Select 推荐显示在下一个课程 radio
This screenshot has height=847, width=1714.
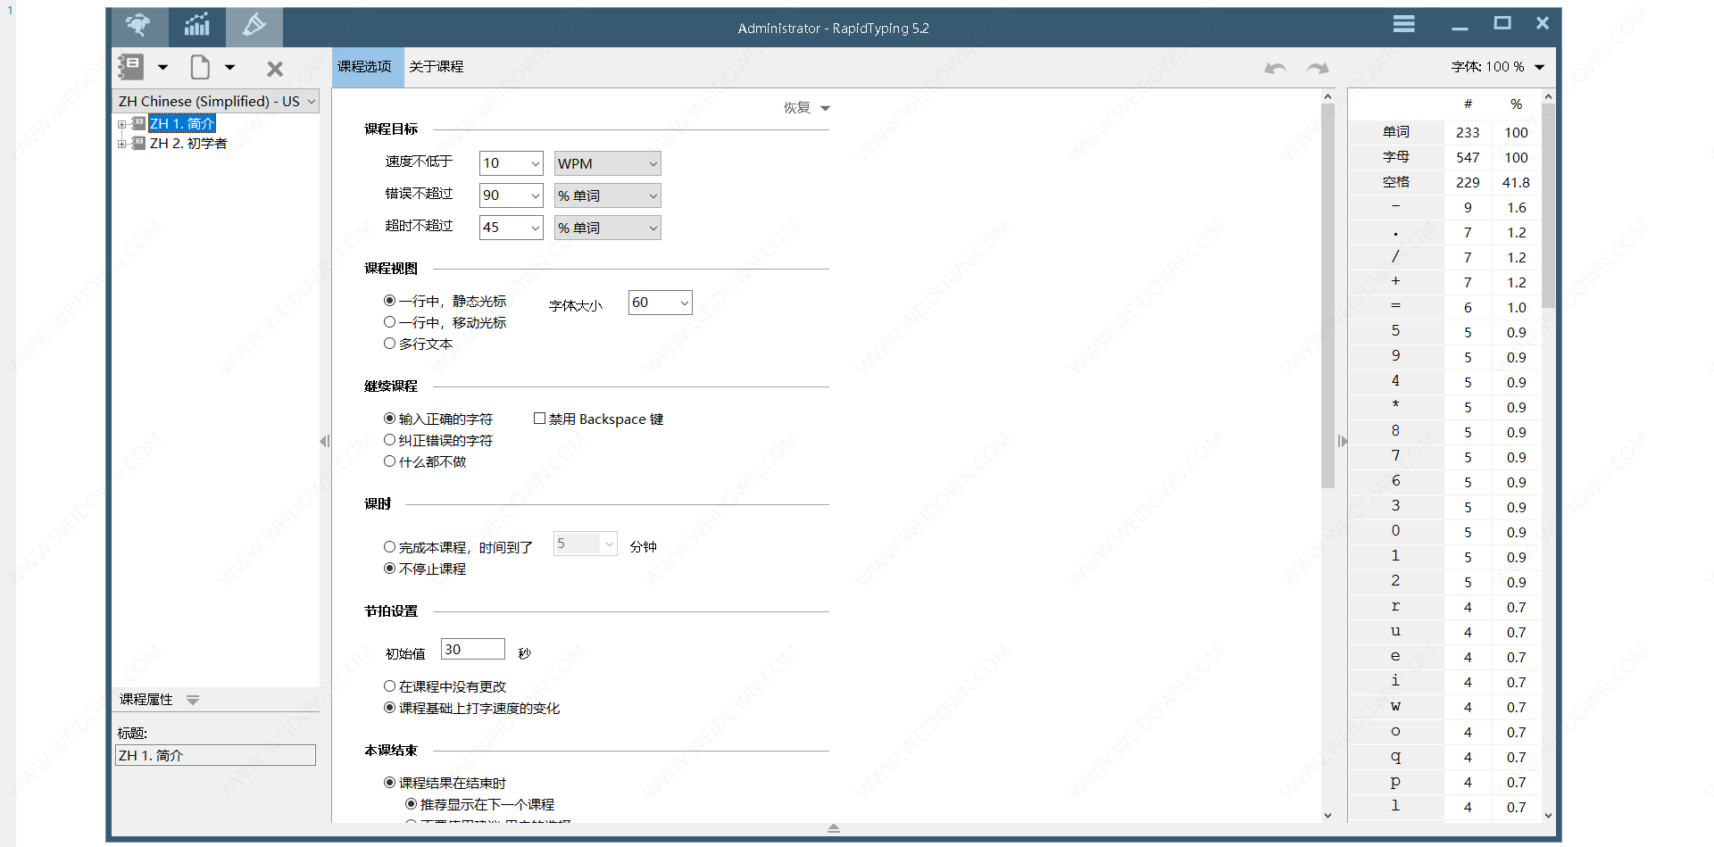[412, 804]
